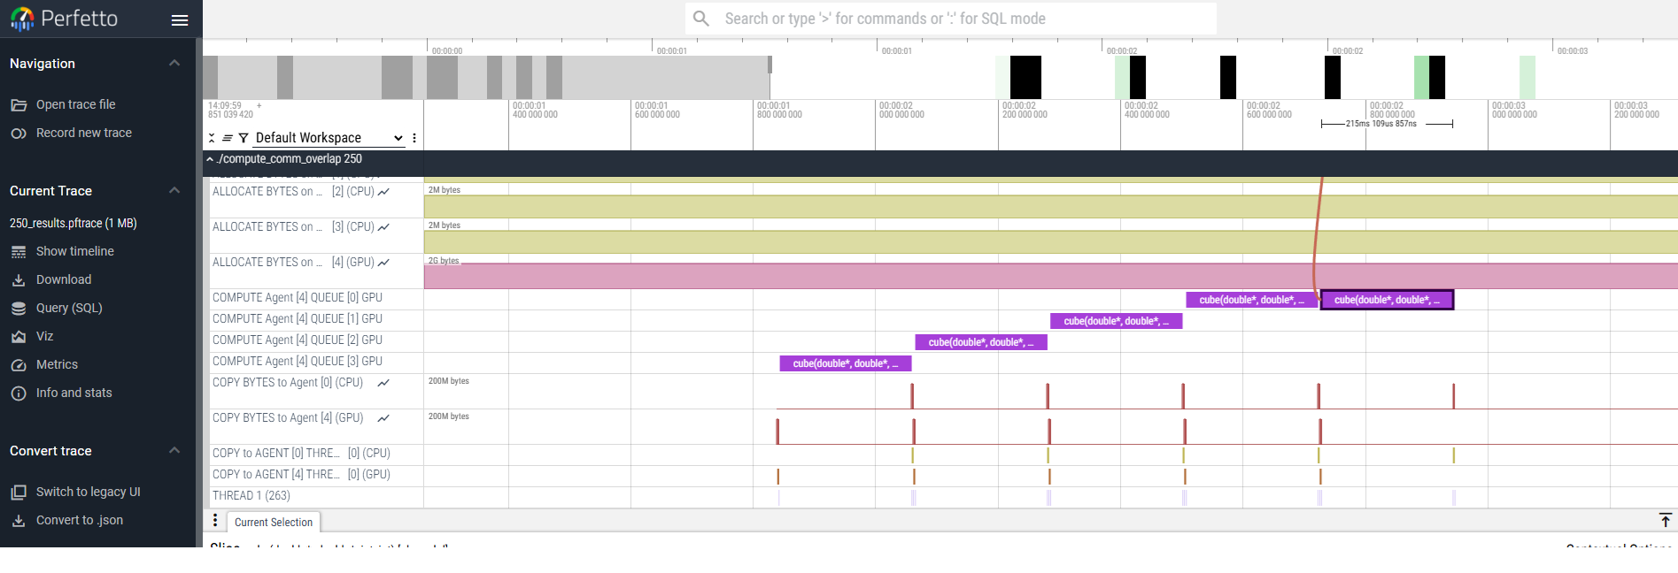Click the Metrics gauge icon
The image size is (1678, 573).
tap(19, 365)
